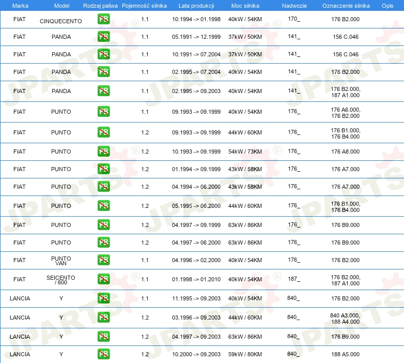Select the CINQUECENTO model cell
Viewport: 404px width, 363px height.
click(61, 21)
